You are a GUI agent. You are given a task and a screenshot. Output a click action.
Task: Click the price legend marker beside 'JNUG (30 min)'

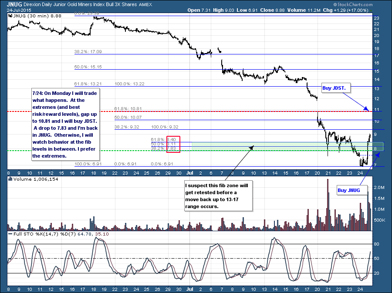pyautogui.click(x=10, y=16)
